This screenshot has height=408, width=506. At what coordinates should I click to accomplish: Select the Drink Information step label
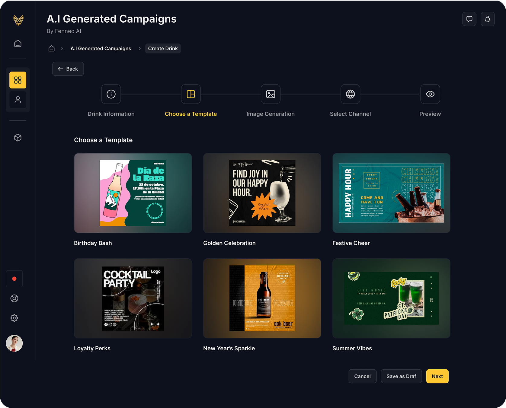111,114
